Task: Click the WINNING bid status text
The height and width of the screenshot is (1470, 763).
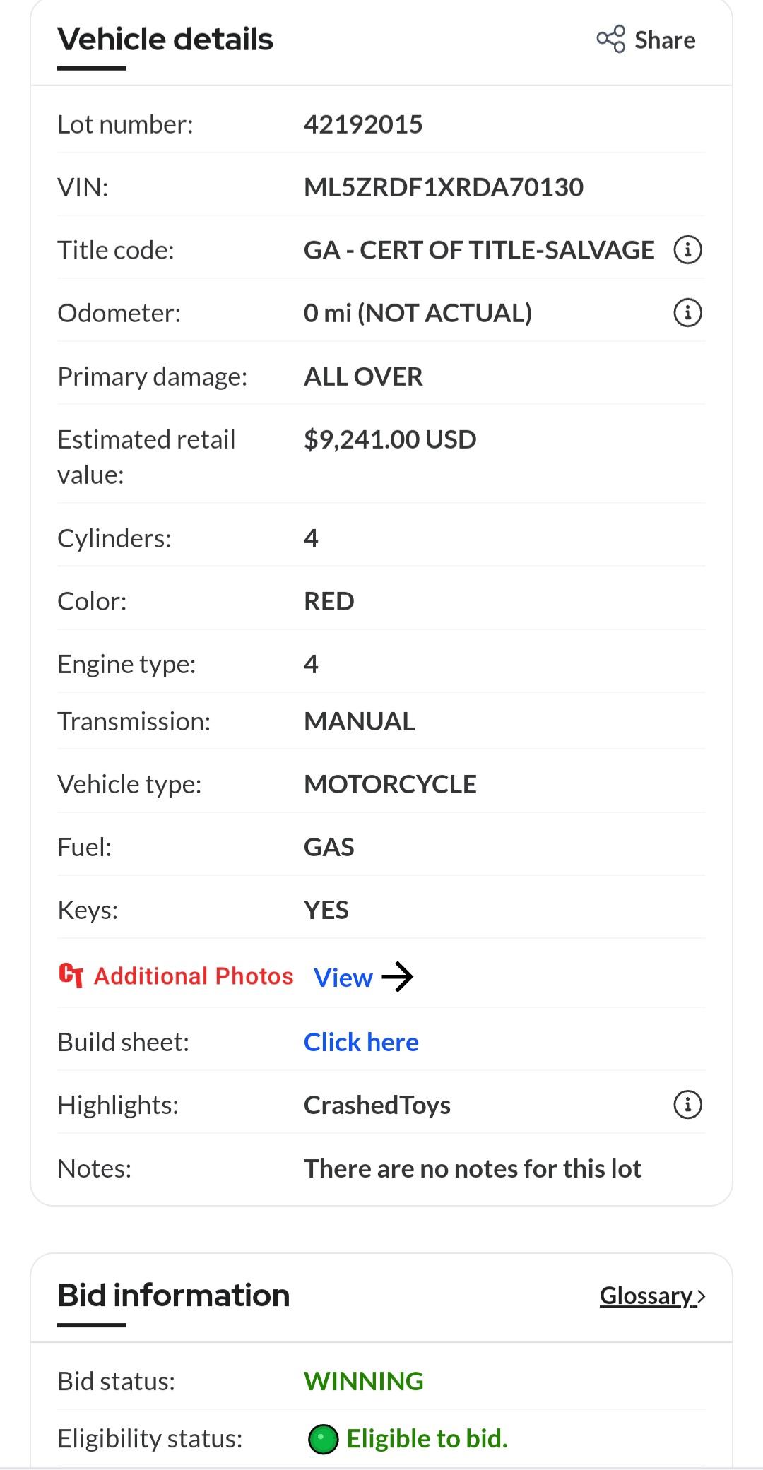Action: click(364, 1381)
